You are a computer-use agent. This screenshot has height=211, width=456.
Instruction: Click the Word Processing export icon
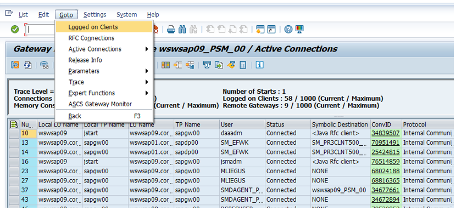207,65
